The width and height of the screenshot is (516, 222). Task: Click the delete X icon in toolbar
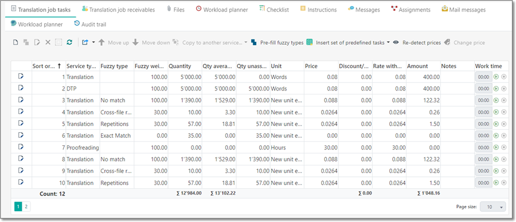[48, 42]
